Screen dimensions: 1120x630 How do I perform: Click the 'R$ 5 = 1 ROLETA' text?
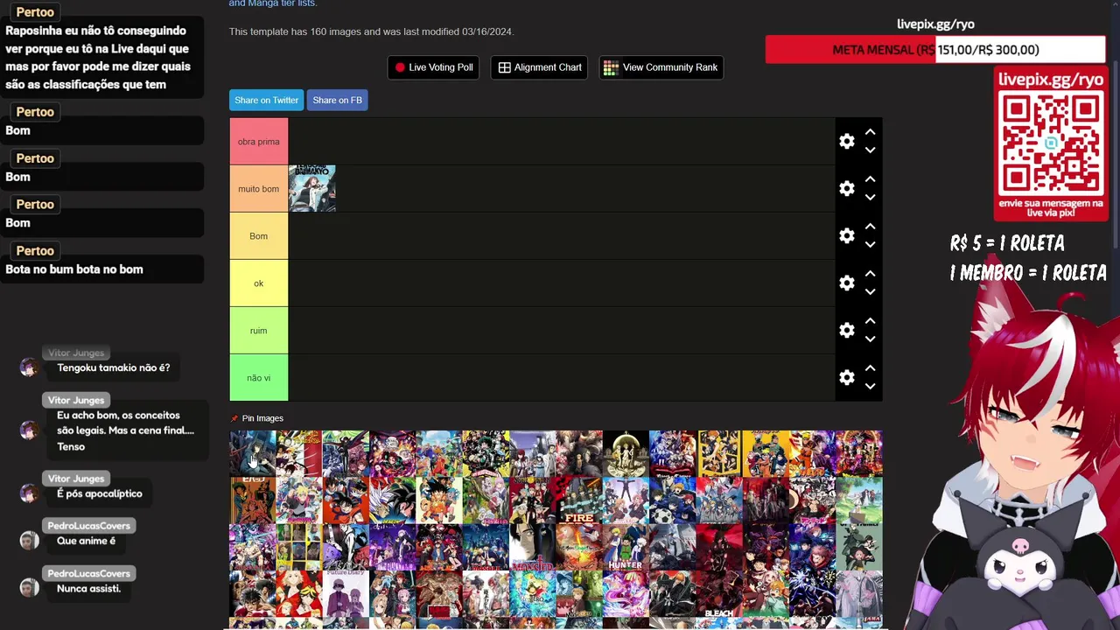1007,243
